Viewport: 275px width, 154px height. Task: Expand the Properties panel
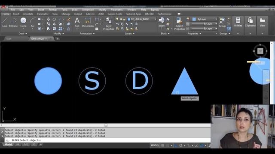pos(194,33)
